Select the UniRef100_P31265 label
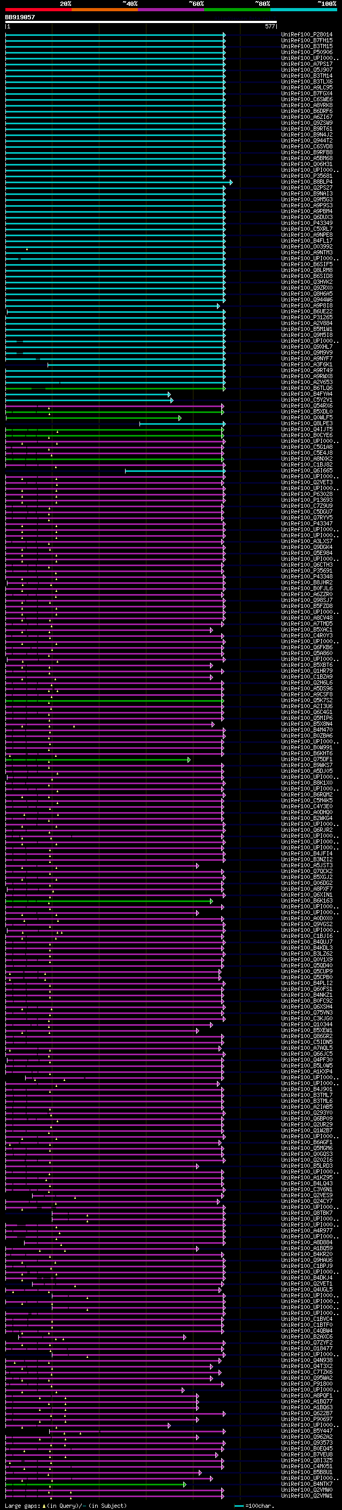 pyautogui.click(x=307, y=318)
